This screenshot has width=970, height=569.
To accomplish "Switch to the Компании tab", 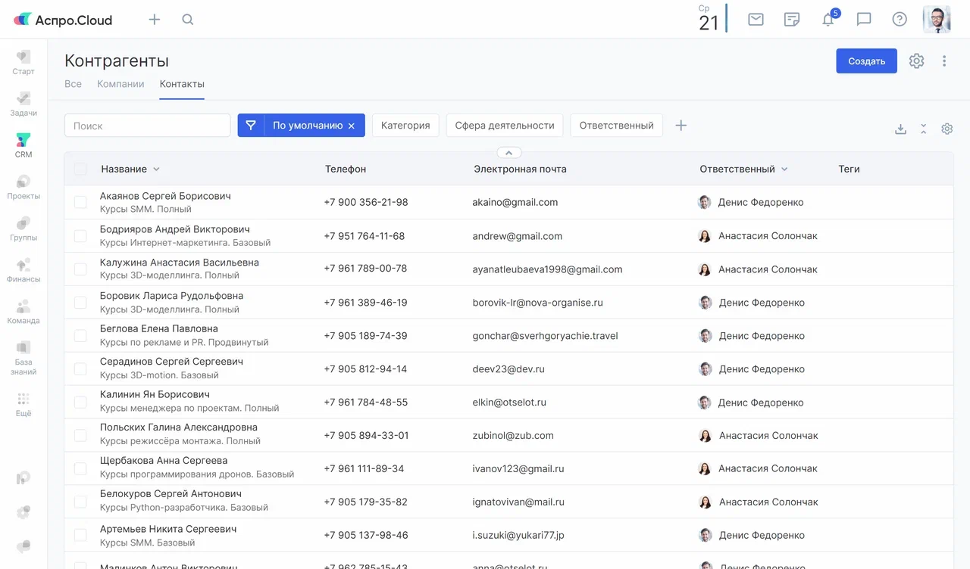I will tap(120, 84).
